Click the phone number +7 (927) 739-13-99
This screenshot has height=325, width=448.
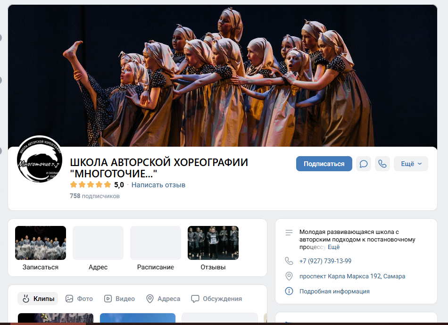click(325, 261)
